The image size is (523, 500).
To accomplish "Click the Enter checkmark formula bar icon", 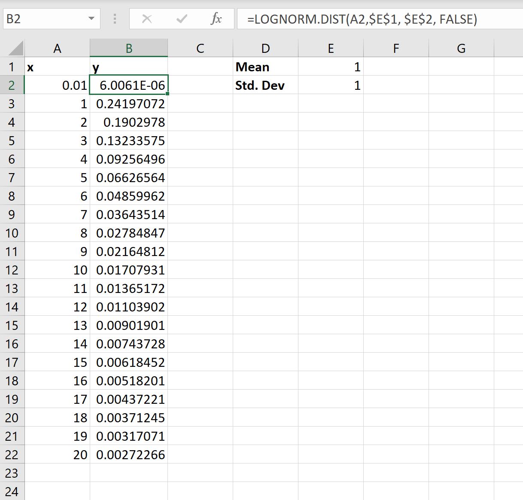I will (x=182, y=19).
